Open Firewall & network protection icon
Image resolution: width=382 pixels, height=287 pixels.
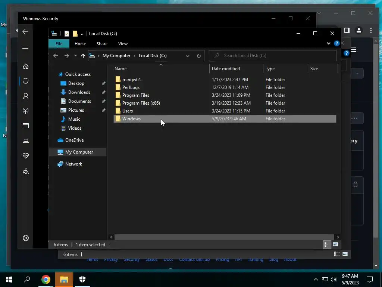pyautogui.click(x=26, y=111)
